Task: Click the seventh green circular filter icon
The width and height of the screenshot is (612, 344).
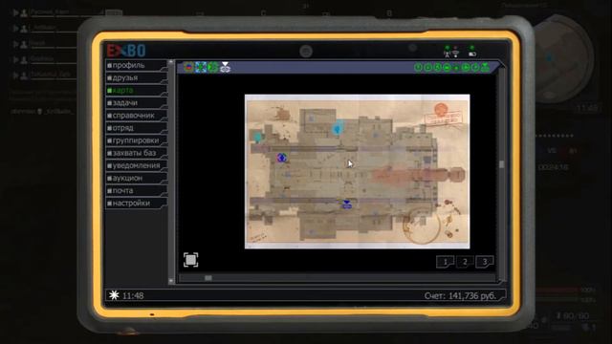Action: pos(475,68)
